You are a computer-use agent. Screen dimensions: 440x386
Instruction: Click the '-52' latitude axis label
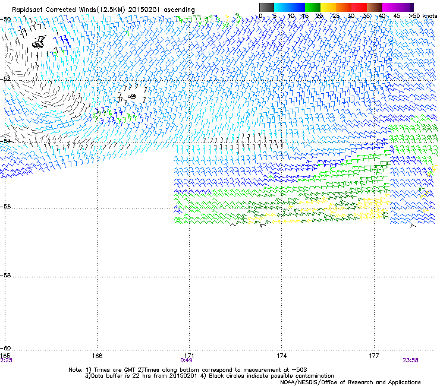5,79
